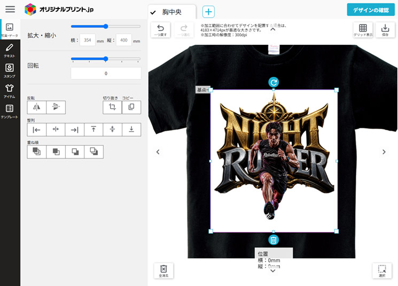Click the 横 width input field
This screenshot has height=286, width=398.
[x=87, y=40]
